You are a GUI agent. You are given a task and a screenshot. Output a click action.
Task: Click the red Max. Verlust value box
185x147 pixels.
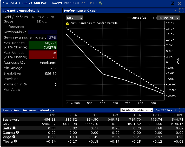point(42,55)
